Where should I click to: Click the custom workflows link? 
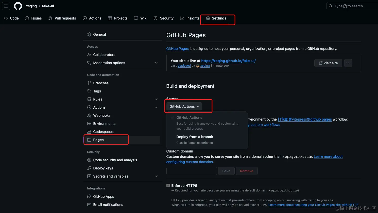point(264,125)
